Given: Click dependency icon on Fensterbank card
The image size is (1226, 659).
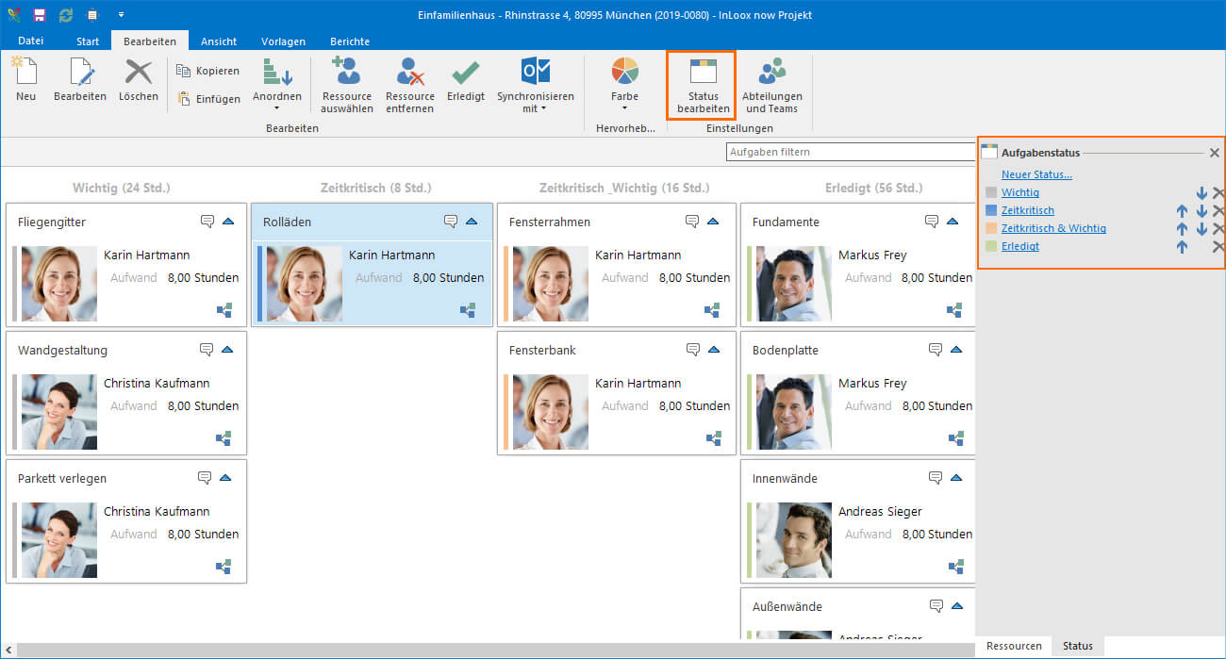Looking at the screenshot, I should click(713, 437).
